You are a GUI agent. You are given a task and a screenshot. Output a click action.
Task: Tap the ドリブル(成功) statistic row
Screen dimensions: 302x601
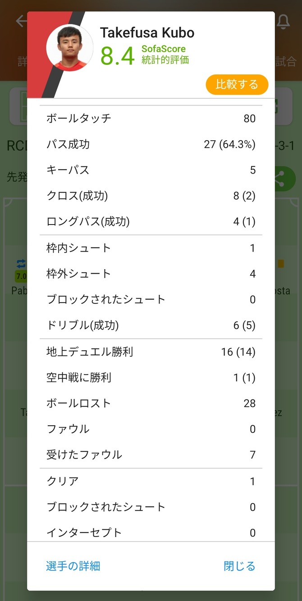[x=151, y=325]
